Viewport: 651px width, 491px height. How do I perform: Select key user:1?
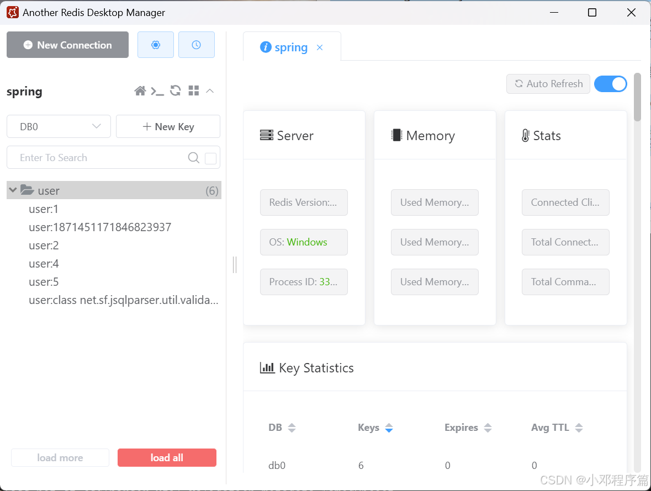pos(44,209)
